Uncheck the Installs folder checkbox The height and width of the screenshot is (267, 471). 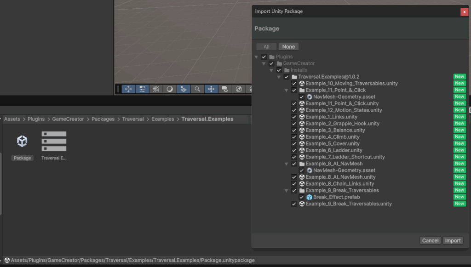tap(279, 70)
